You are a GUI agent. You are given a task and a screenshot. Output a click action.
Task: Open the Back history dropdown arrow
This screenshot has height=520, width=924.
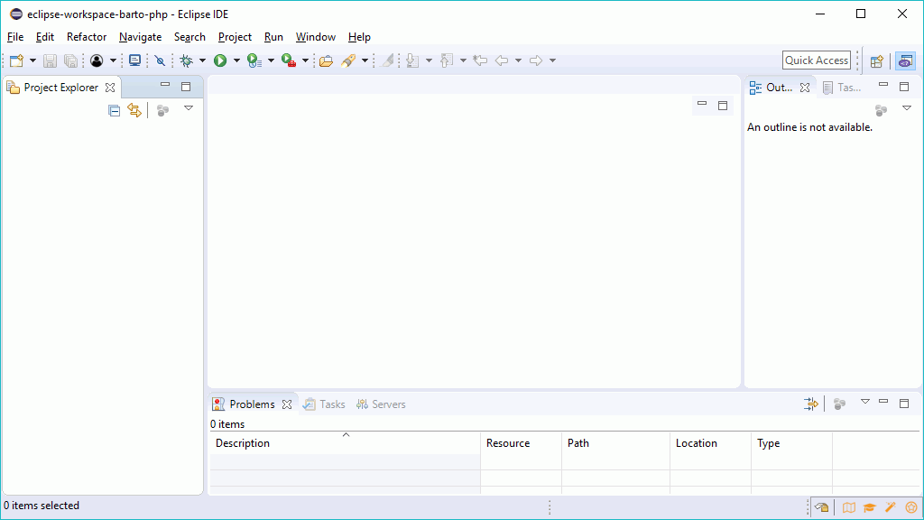[x=519, y=60]
